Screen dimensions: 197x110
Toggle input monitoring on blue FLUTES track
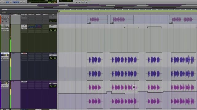4,55
